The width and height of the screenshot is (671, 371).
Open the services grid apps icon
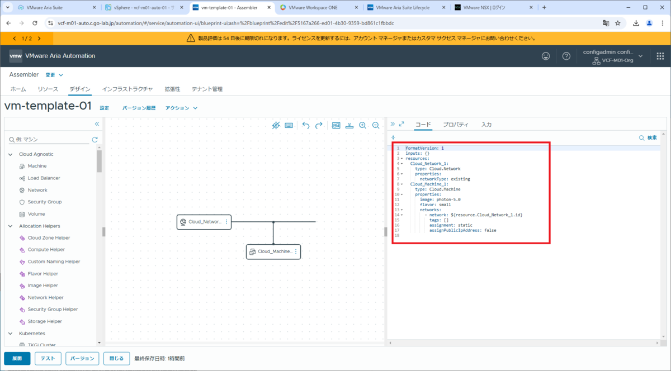click(660, 56)
